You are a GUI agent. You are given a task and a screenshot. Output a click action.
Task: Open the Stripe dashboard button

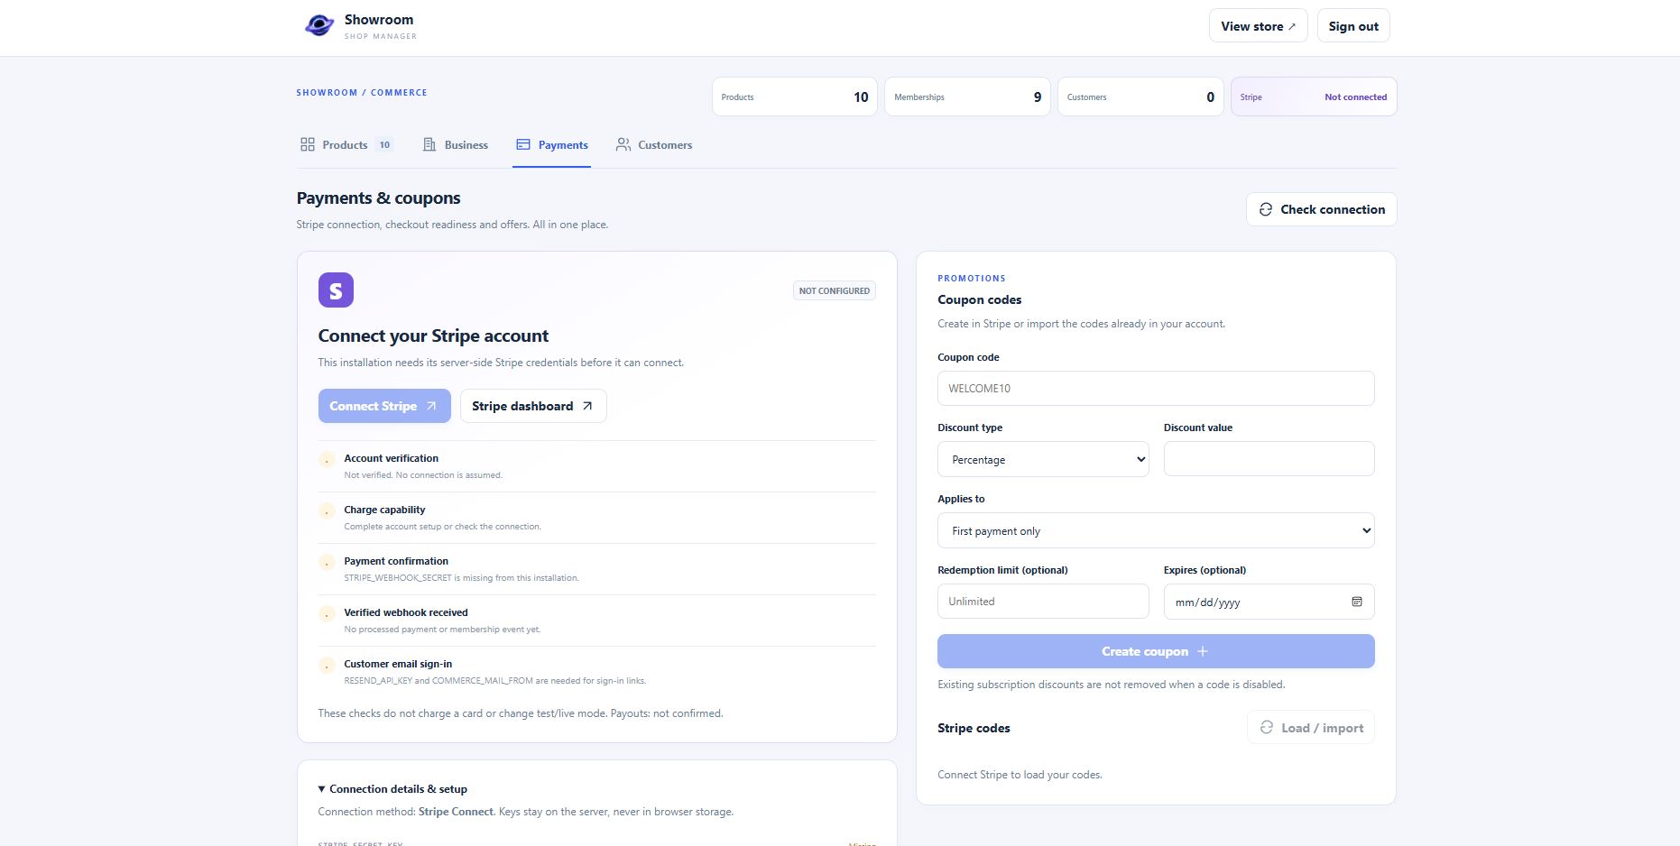tap(533, 406)
